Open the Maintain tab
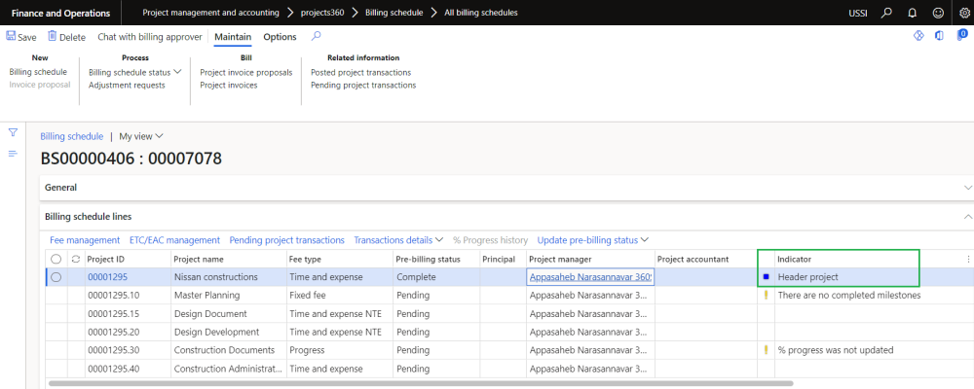974x389 pixels. (x=233, y=37)
